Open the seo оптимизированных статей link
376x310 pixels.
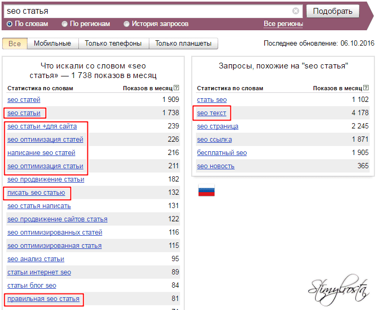coord(55,232)
